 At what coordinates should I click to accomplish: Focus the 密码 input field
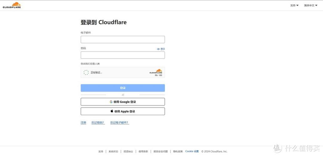[123, 55]
